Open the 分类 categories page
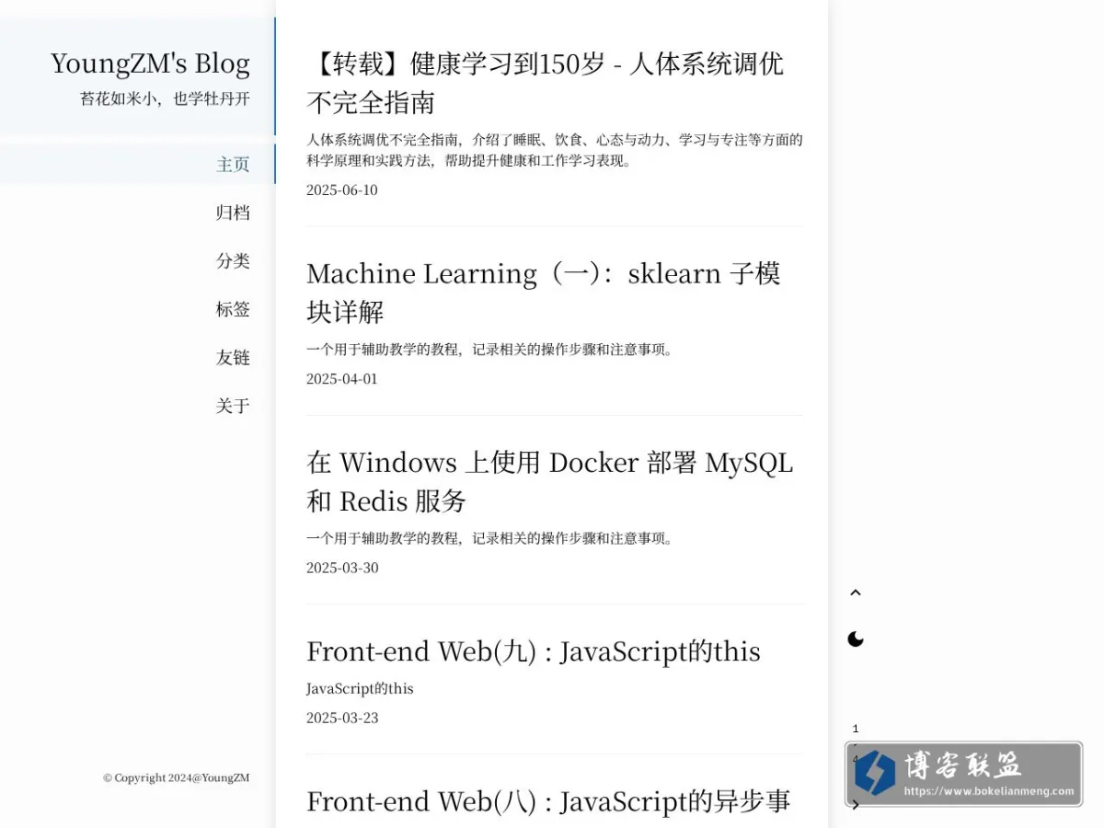The width and height of the screenshot is (1104, 828). coord(233,260)
